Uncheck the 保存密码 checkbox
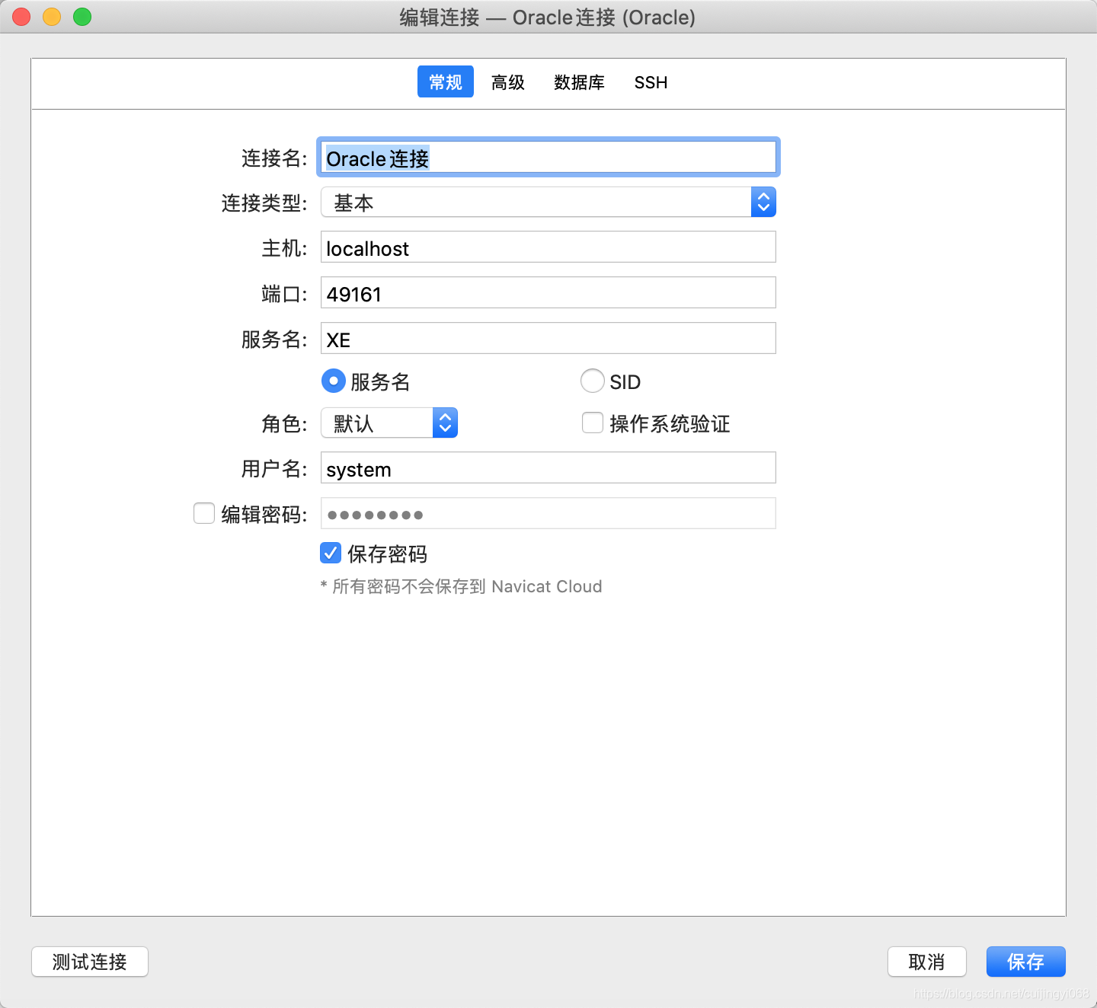Screen dimensions: 1097x1008 (x=331, y=553)
